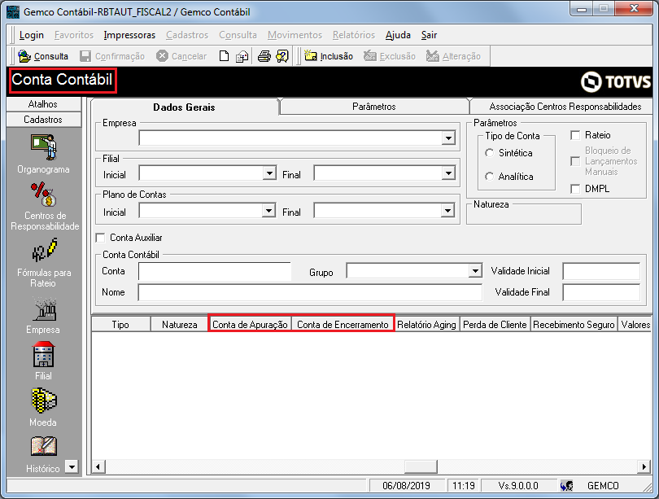Click the Gemco title bar app icon
659x499 pixels.
coord(13,11)
